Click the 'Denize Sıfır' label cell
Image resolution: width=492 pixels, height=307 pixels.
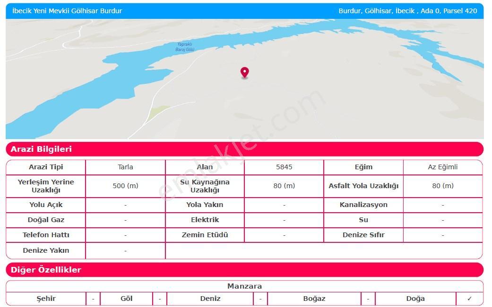363,235
